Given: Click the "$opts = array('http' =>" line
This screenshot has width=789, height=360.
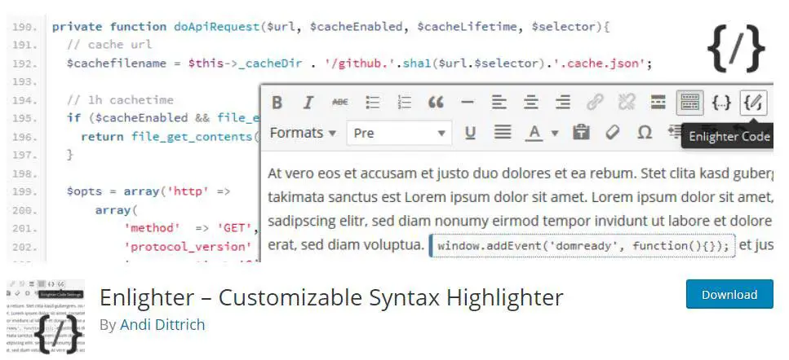Looking at the screenshot, I should coord(148,191).
